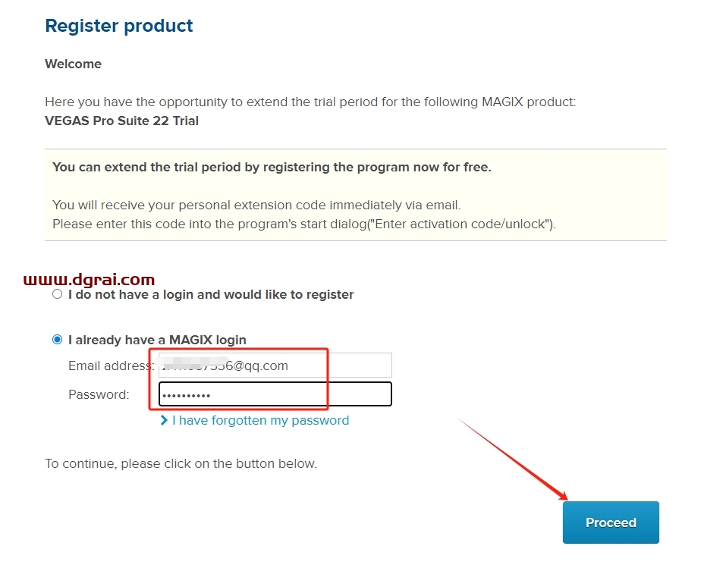Click the 'Register product' page heading

coord(119,26)
